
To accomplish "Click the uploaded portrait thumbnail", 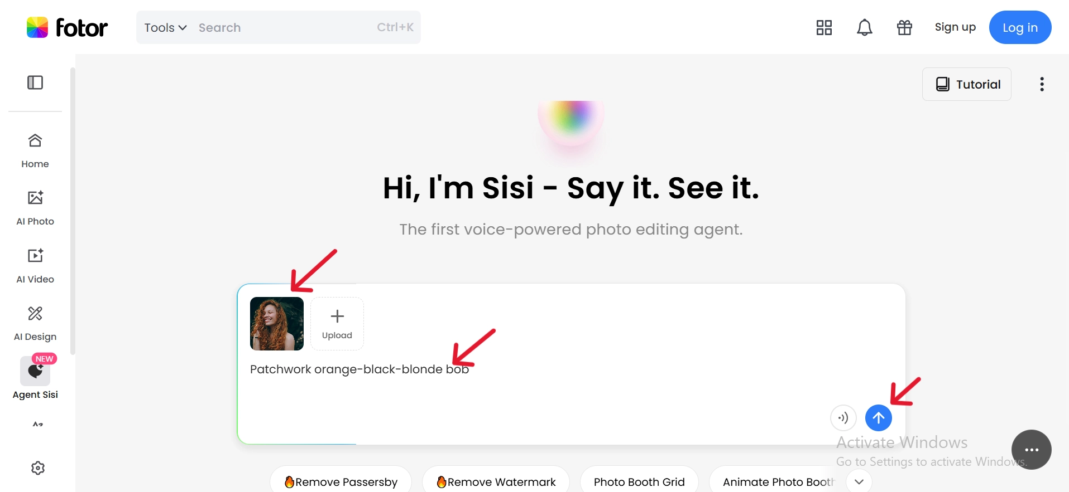I will [276, 324].
